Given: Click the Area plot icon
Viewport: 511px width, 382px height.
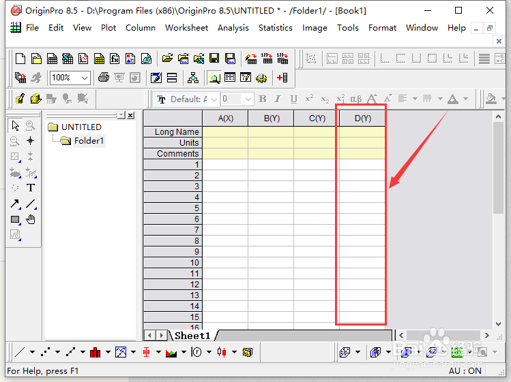Looking at the screenshot, I should pyautogui.click(x=171, y=352).
